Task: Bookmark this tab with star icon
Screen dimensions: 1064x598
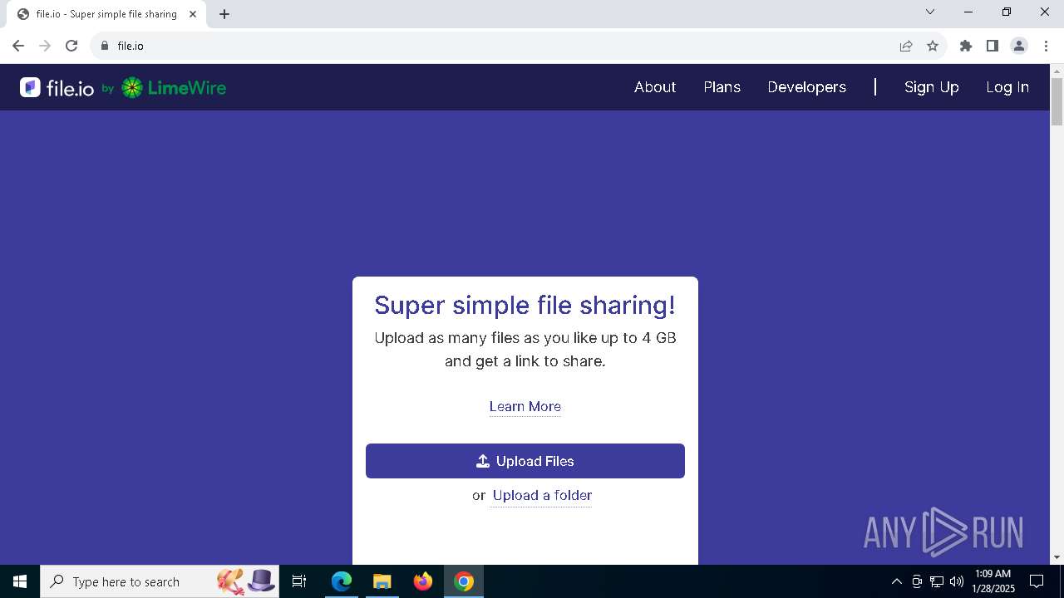Action: 933,46
